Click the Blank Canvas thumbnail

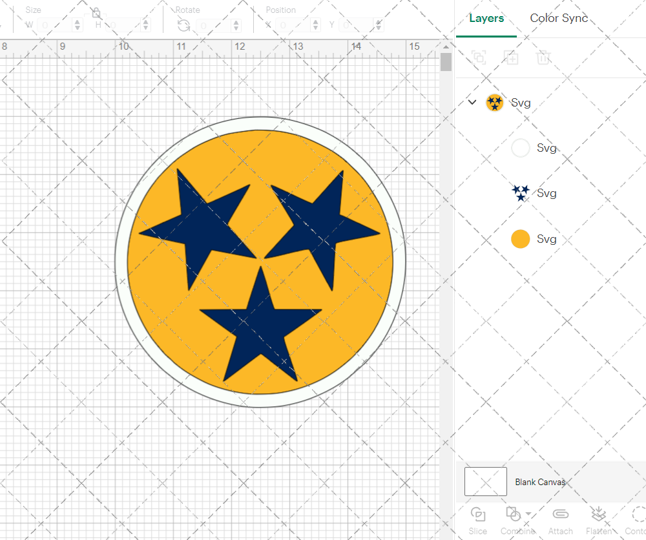tap(485, 481)
